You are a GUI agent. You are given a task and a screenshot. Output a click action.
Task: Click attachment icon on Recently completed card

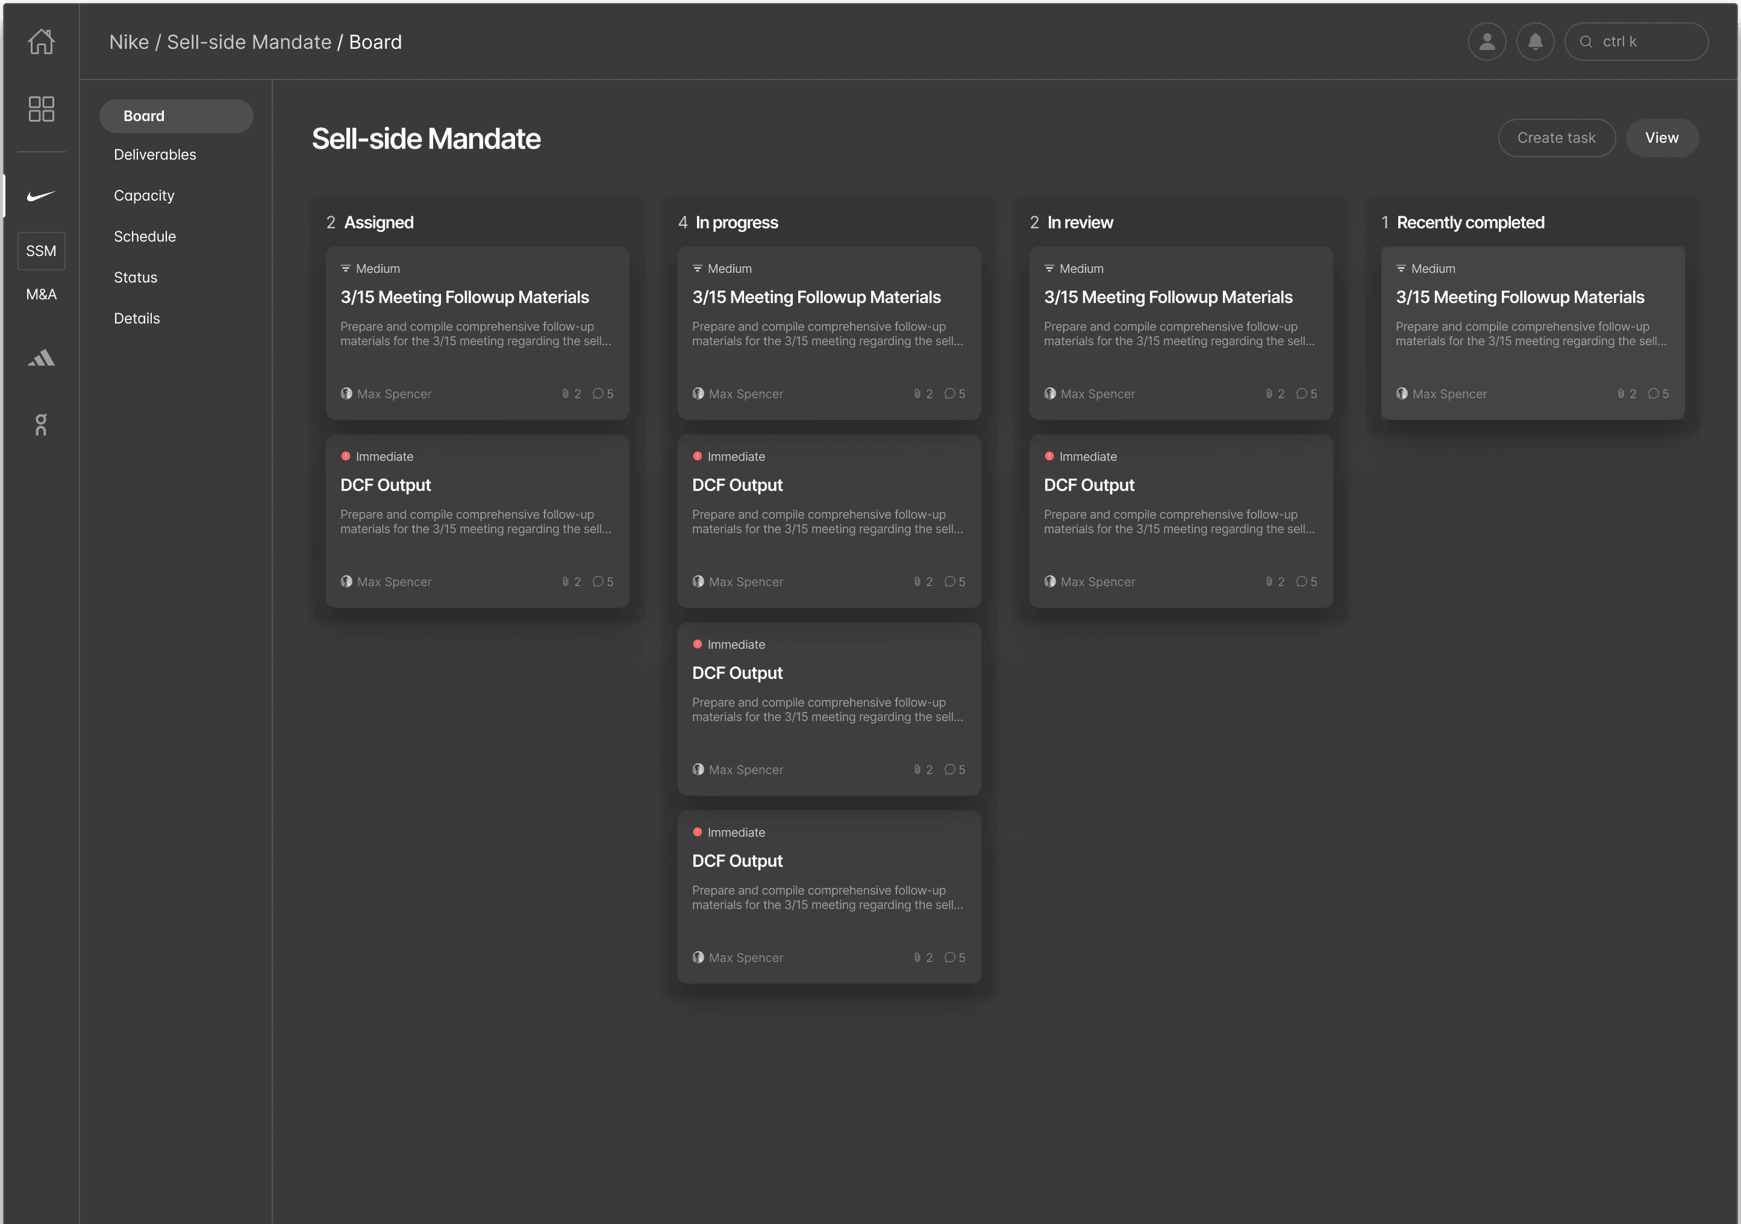click(x=1621, y=393)
